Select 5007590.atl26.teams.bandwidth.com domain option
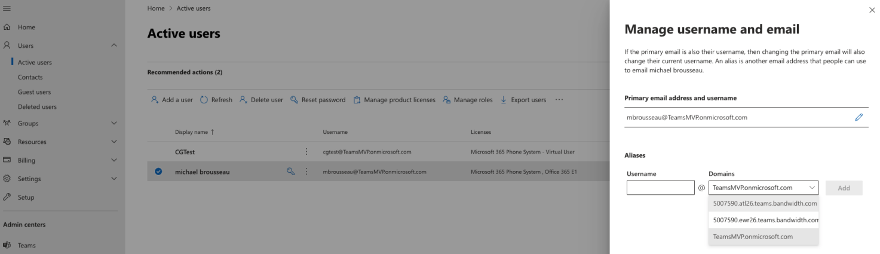The image size is (880, 254). coord(764,203)
